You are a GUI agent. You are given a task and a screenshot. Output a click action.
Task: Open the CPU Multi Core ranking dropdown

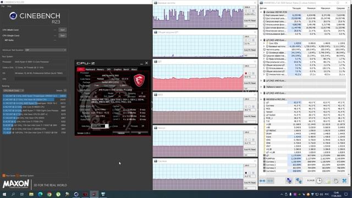click(13, 90)
